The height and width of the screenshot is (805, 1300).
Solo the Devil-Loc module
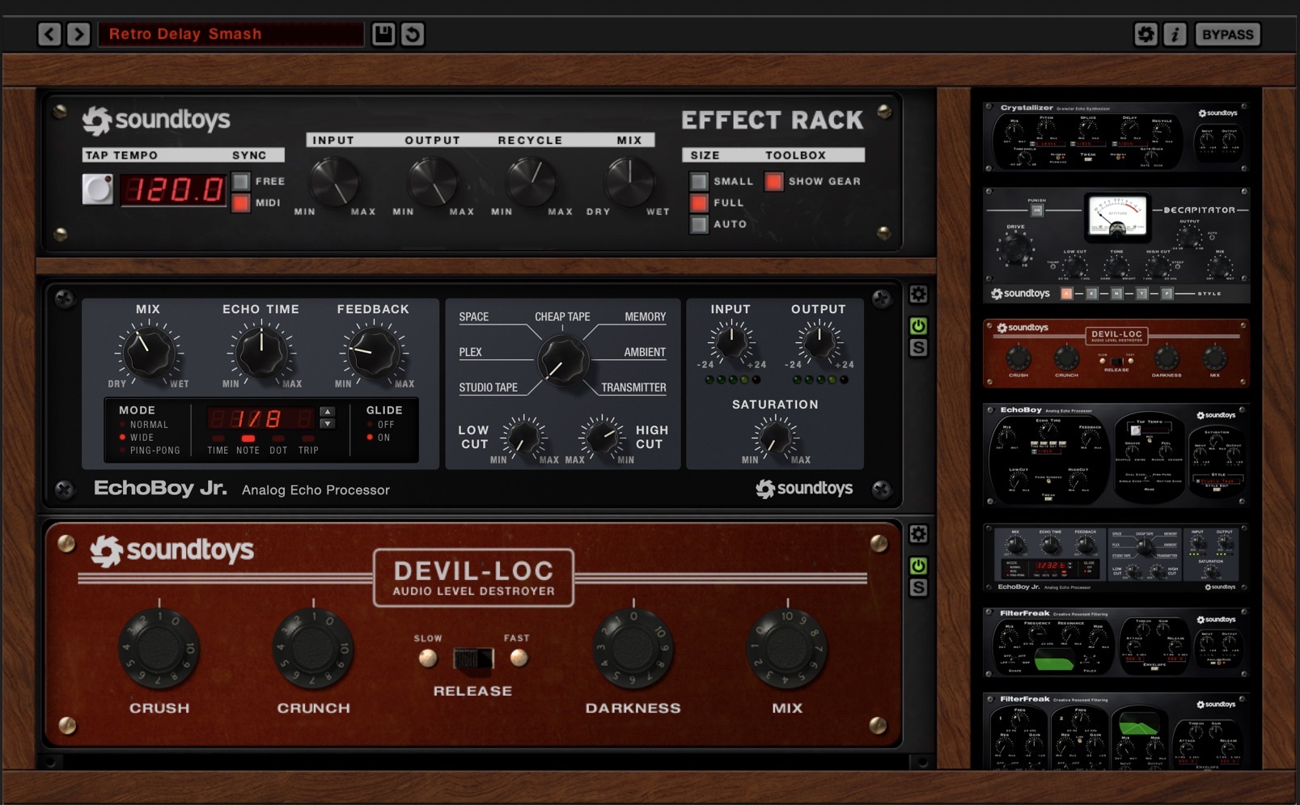click(918, 589)
